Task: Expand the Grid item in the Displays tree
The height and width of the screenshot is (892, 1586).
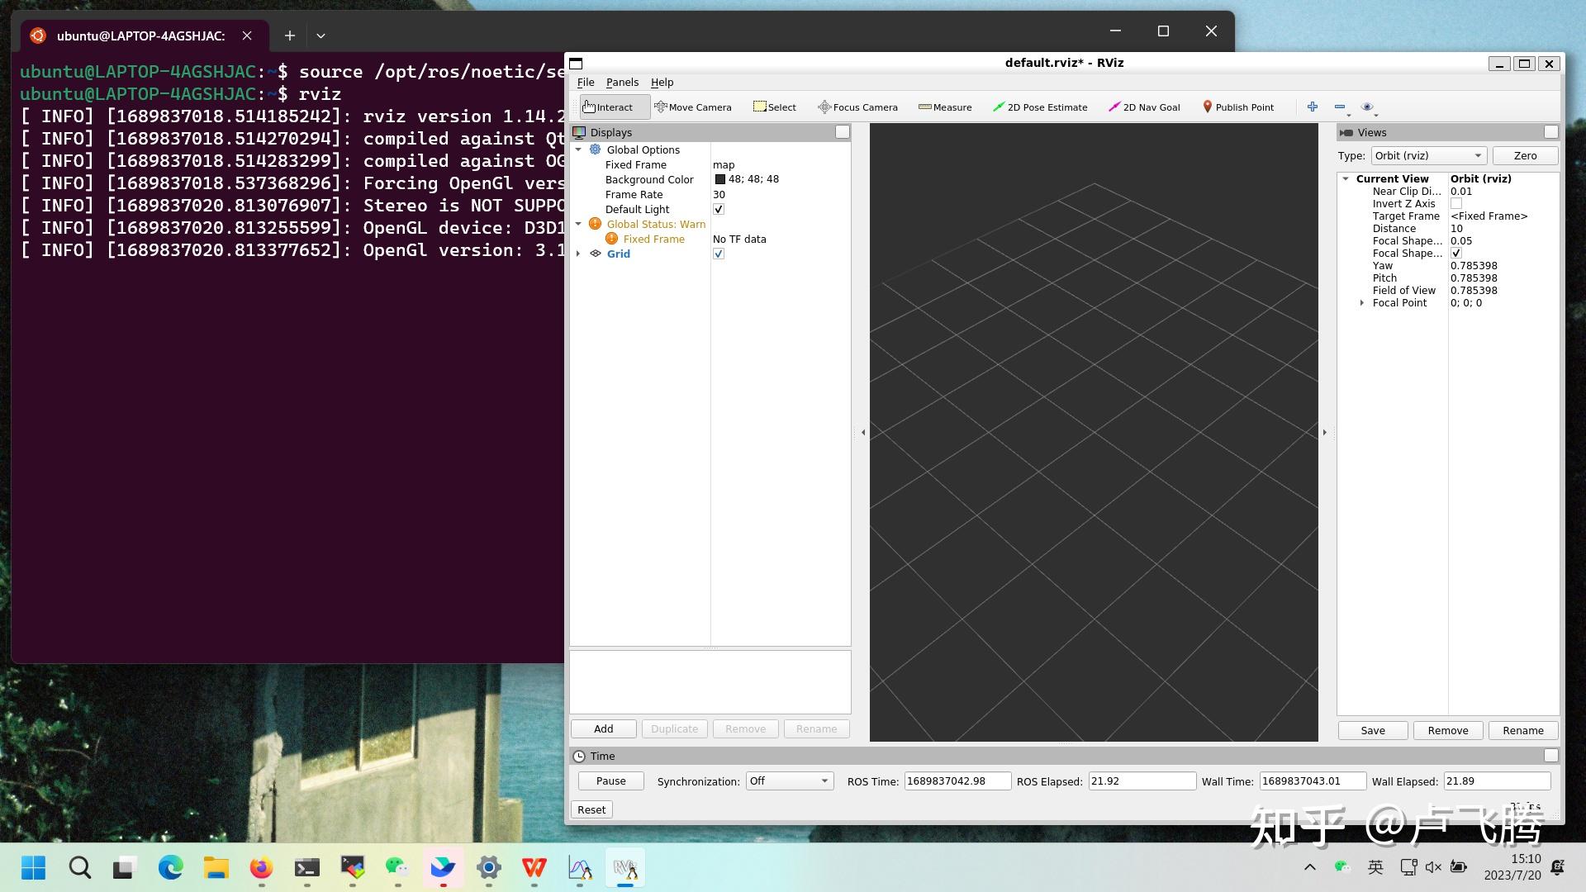Action: [x=578, y=254]
